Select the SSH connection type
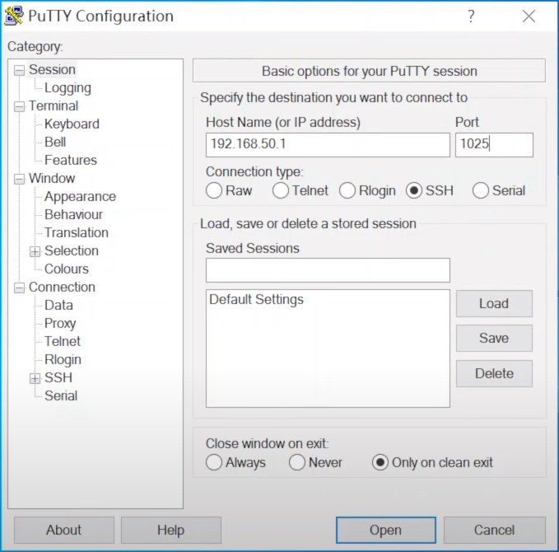This screenshot has height=552, width=559. click(414, 190)
